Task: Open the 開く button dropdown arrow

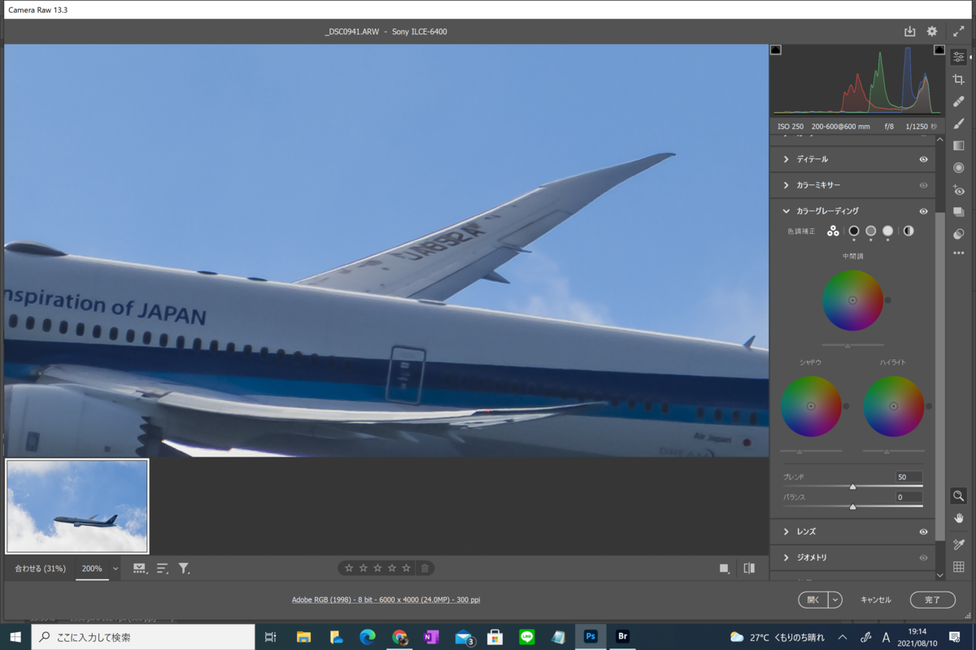Action: [835, 600]
